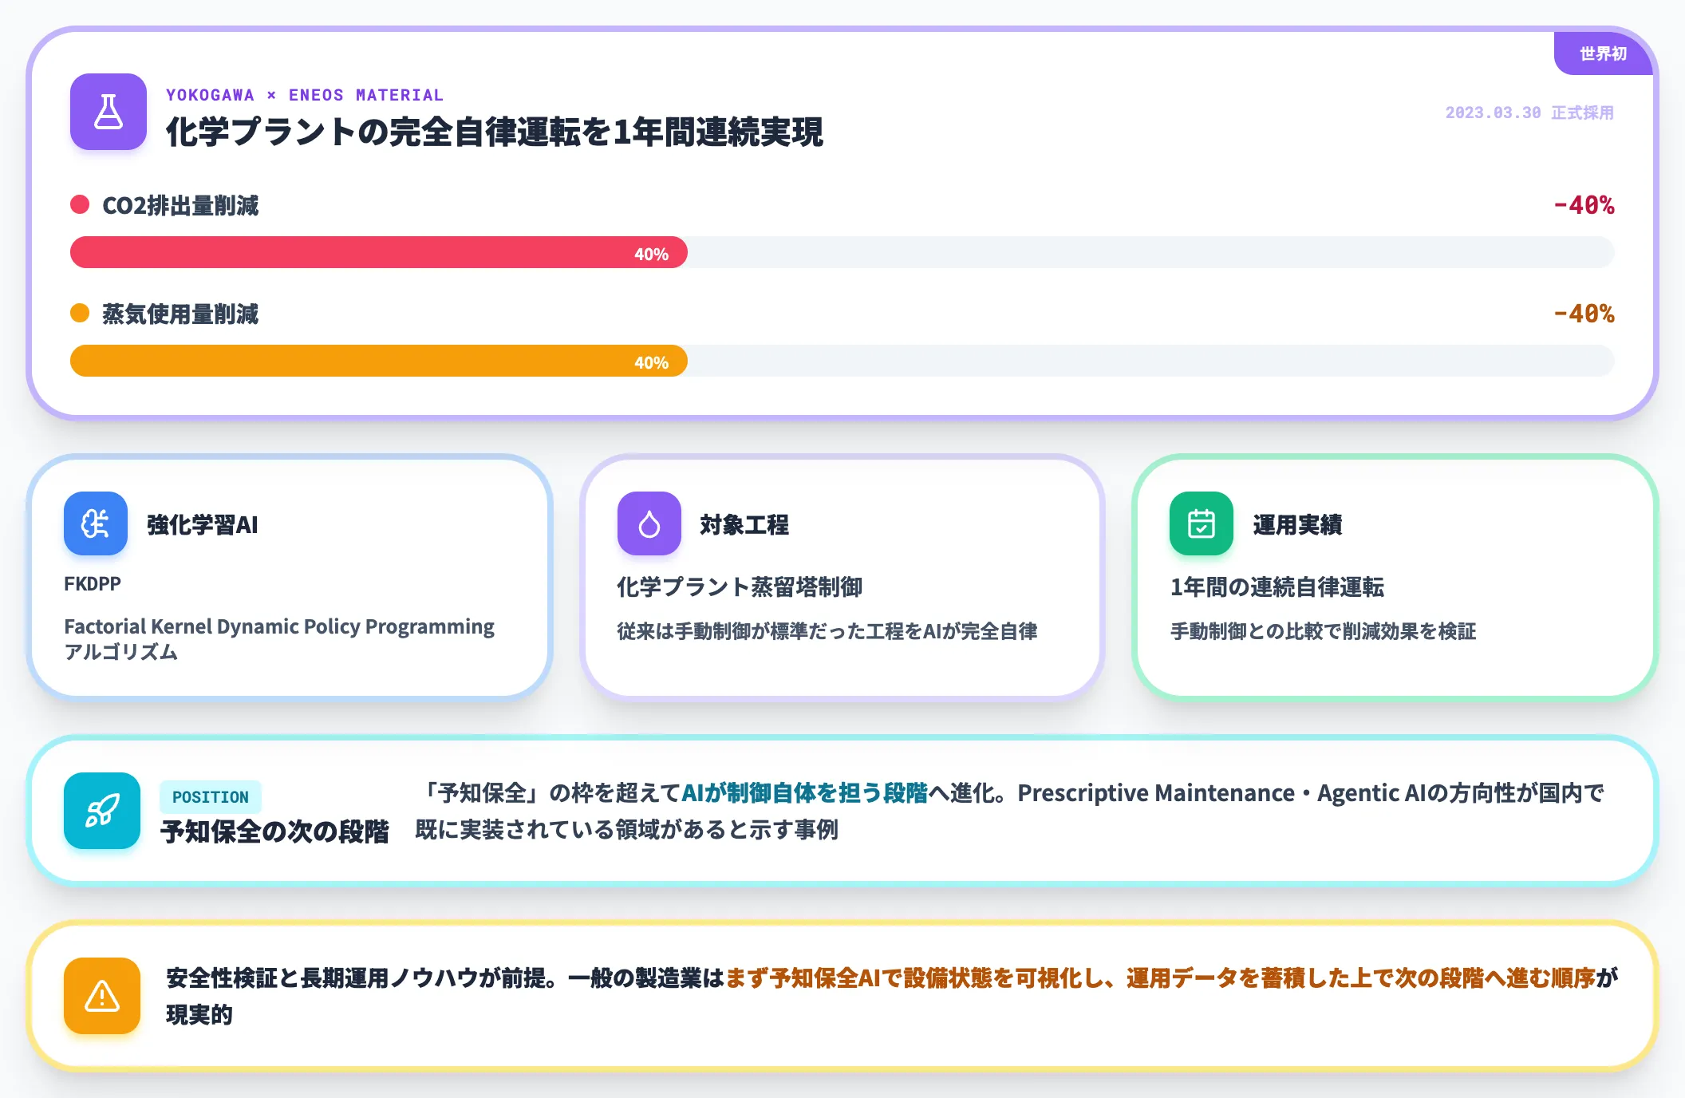The width and height of the screenshot is (1685, 1098).
Task: Click the YOKOGAWA × ENEOS MATERIAL label
Action: (x=305, y=95)
